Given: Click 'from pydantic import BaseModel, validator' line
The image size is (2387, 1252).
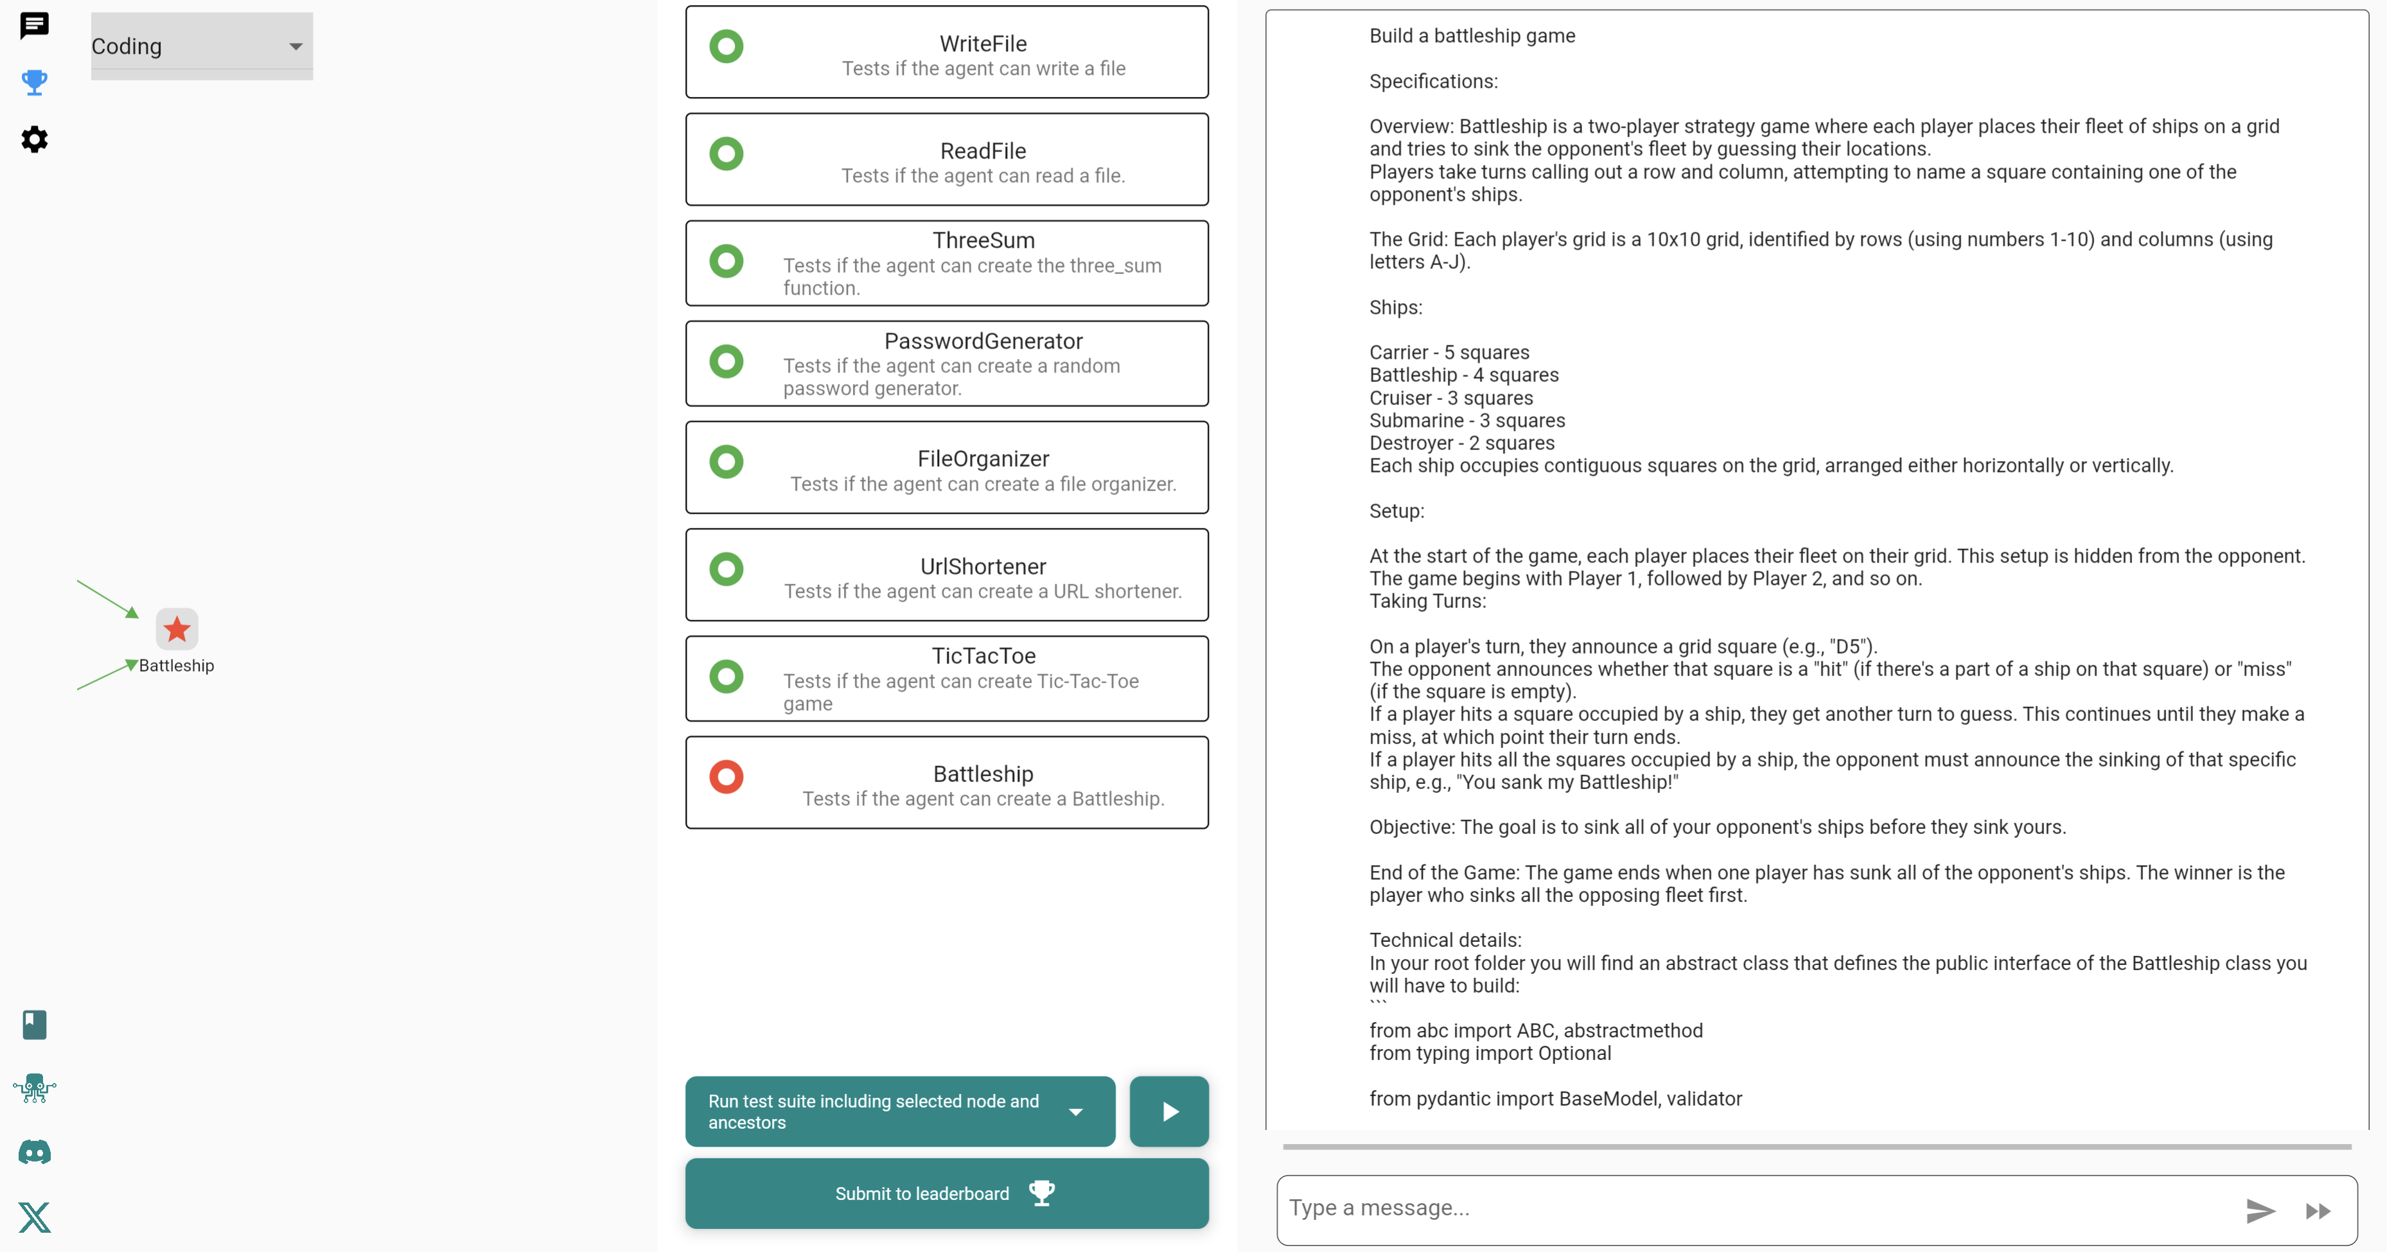Looking at the screenshot, I should tap(1555, 1099).
